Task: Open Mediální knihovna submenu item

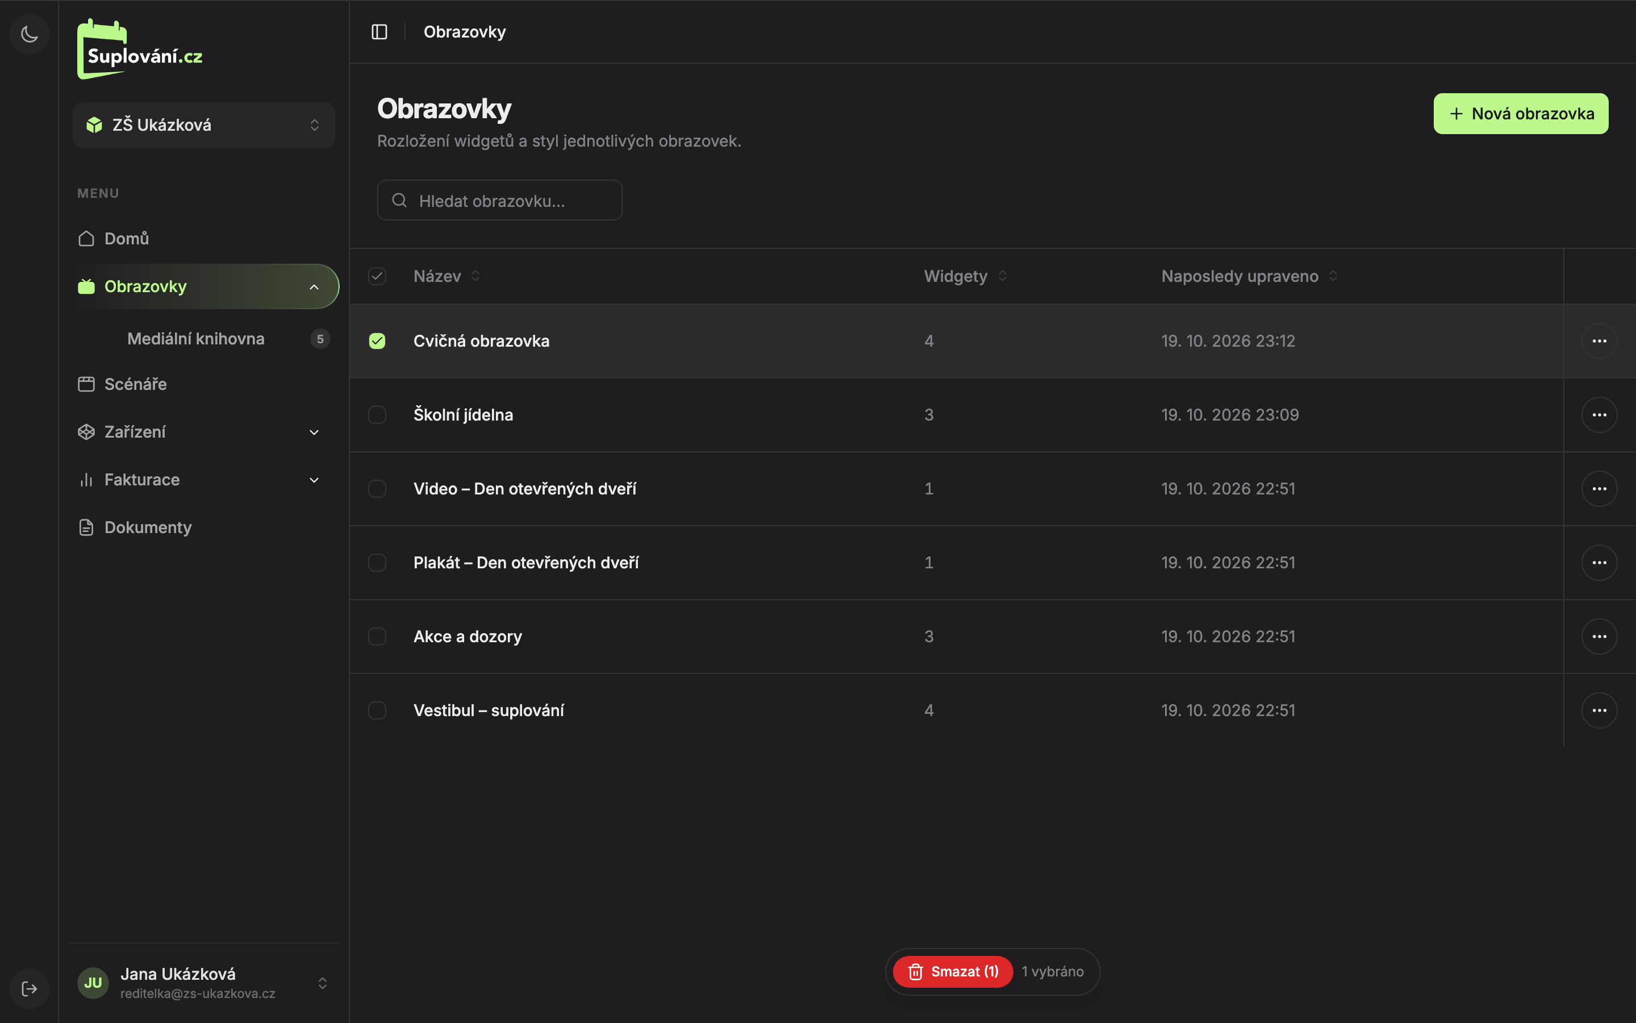Action: click(x=196, y=339)
